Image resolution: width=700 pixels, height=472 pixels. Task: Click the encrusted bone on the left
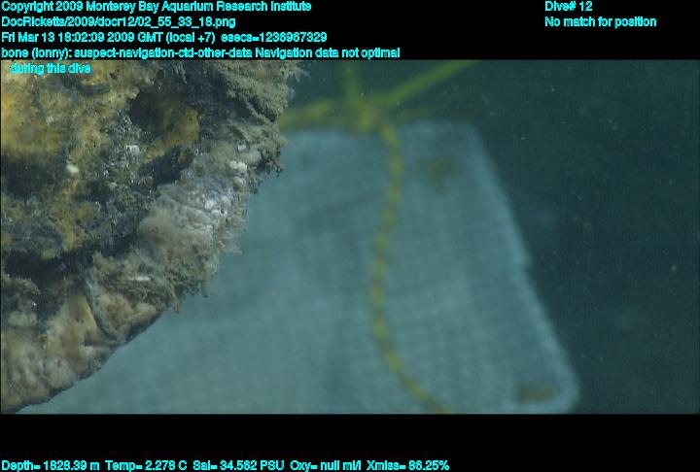[97, 233]
